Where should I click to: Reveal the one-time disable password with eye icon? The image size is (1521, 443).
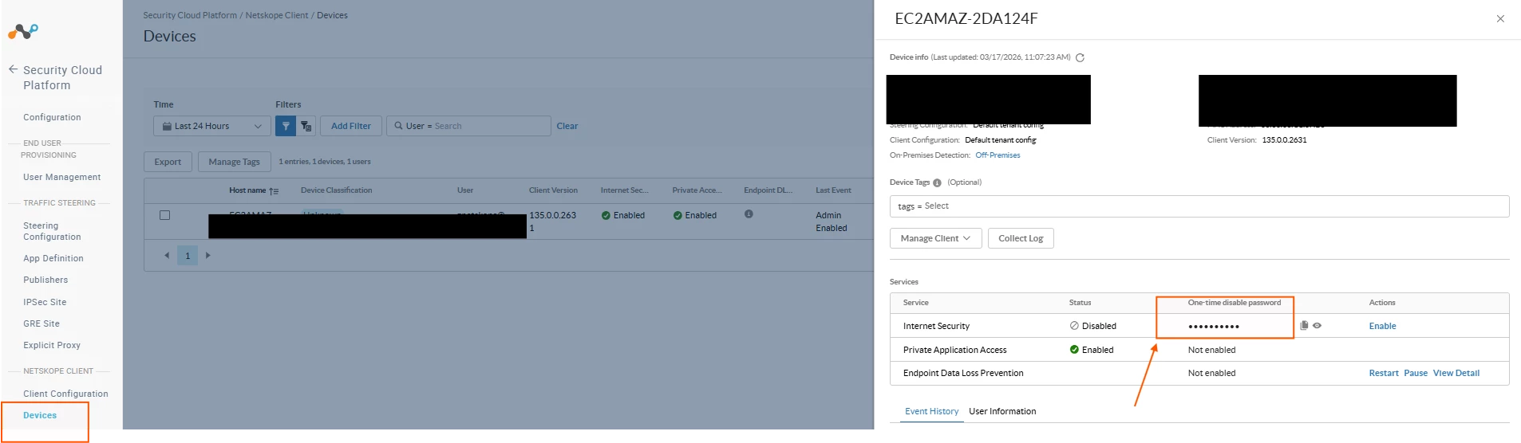pos(1317,326)
